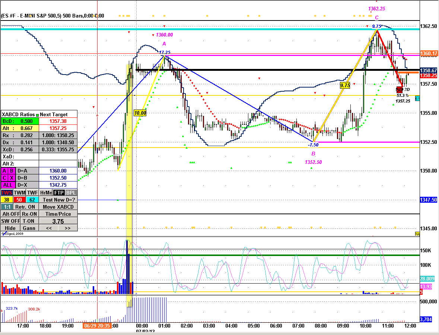
Task: Click the 06/29 20:35 cursor time label
Action: click(x=97, y=326)
